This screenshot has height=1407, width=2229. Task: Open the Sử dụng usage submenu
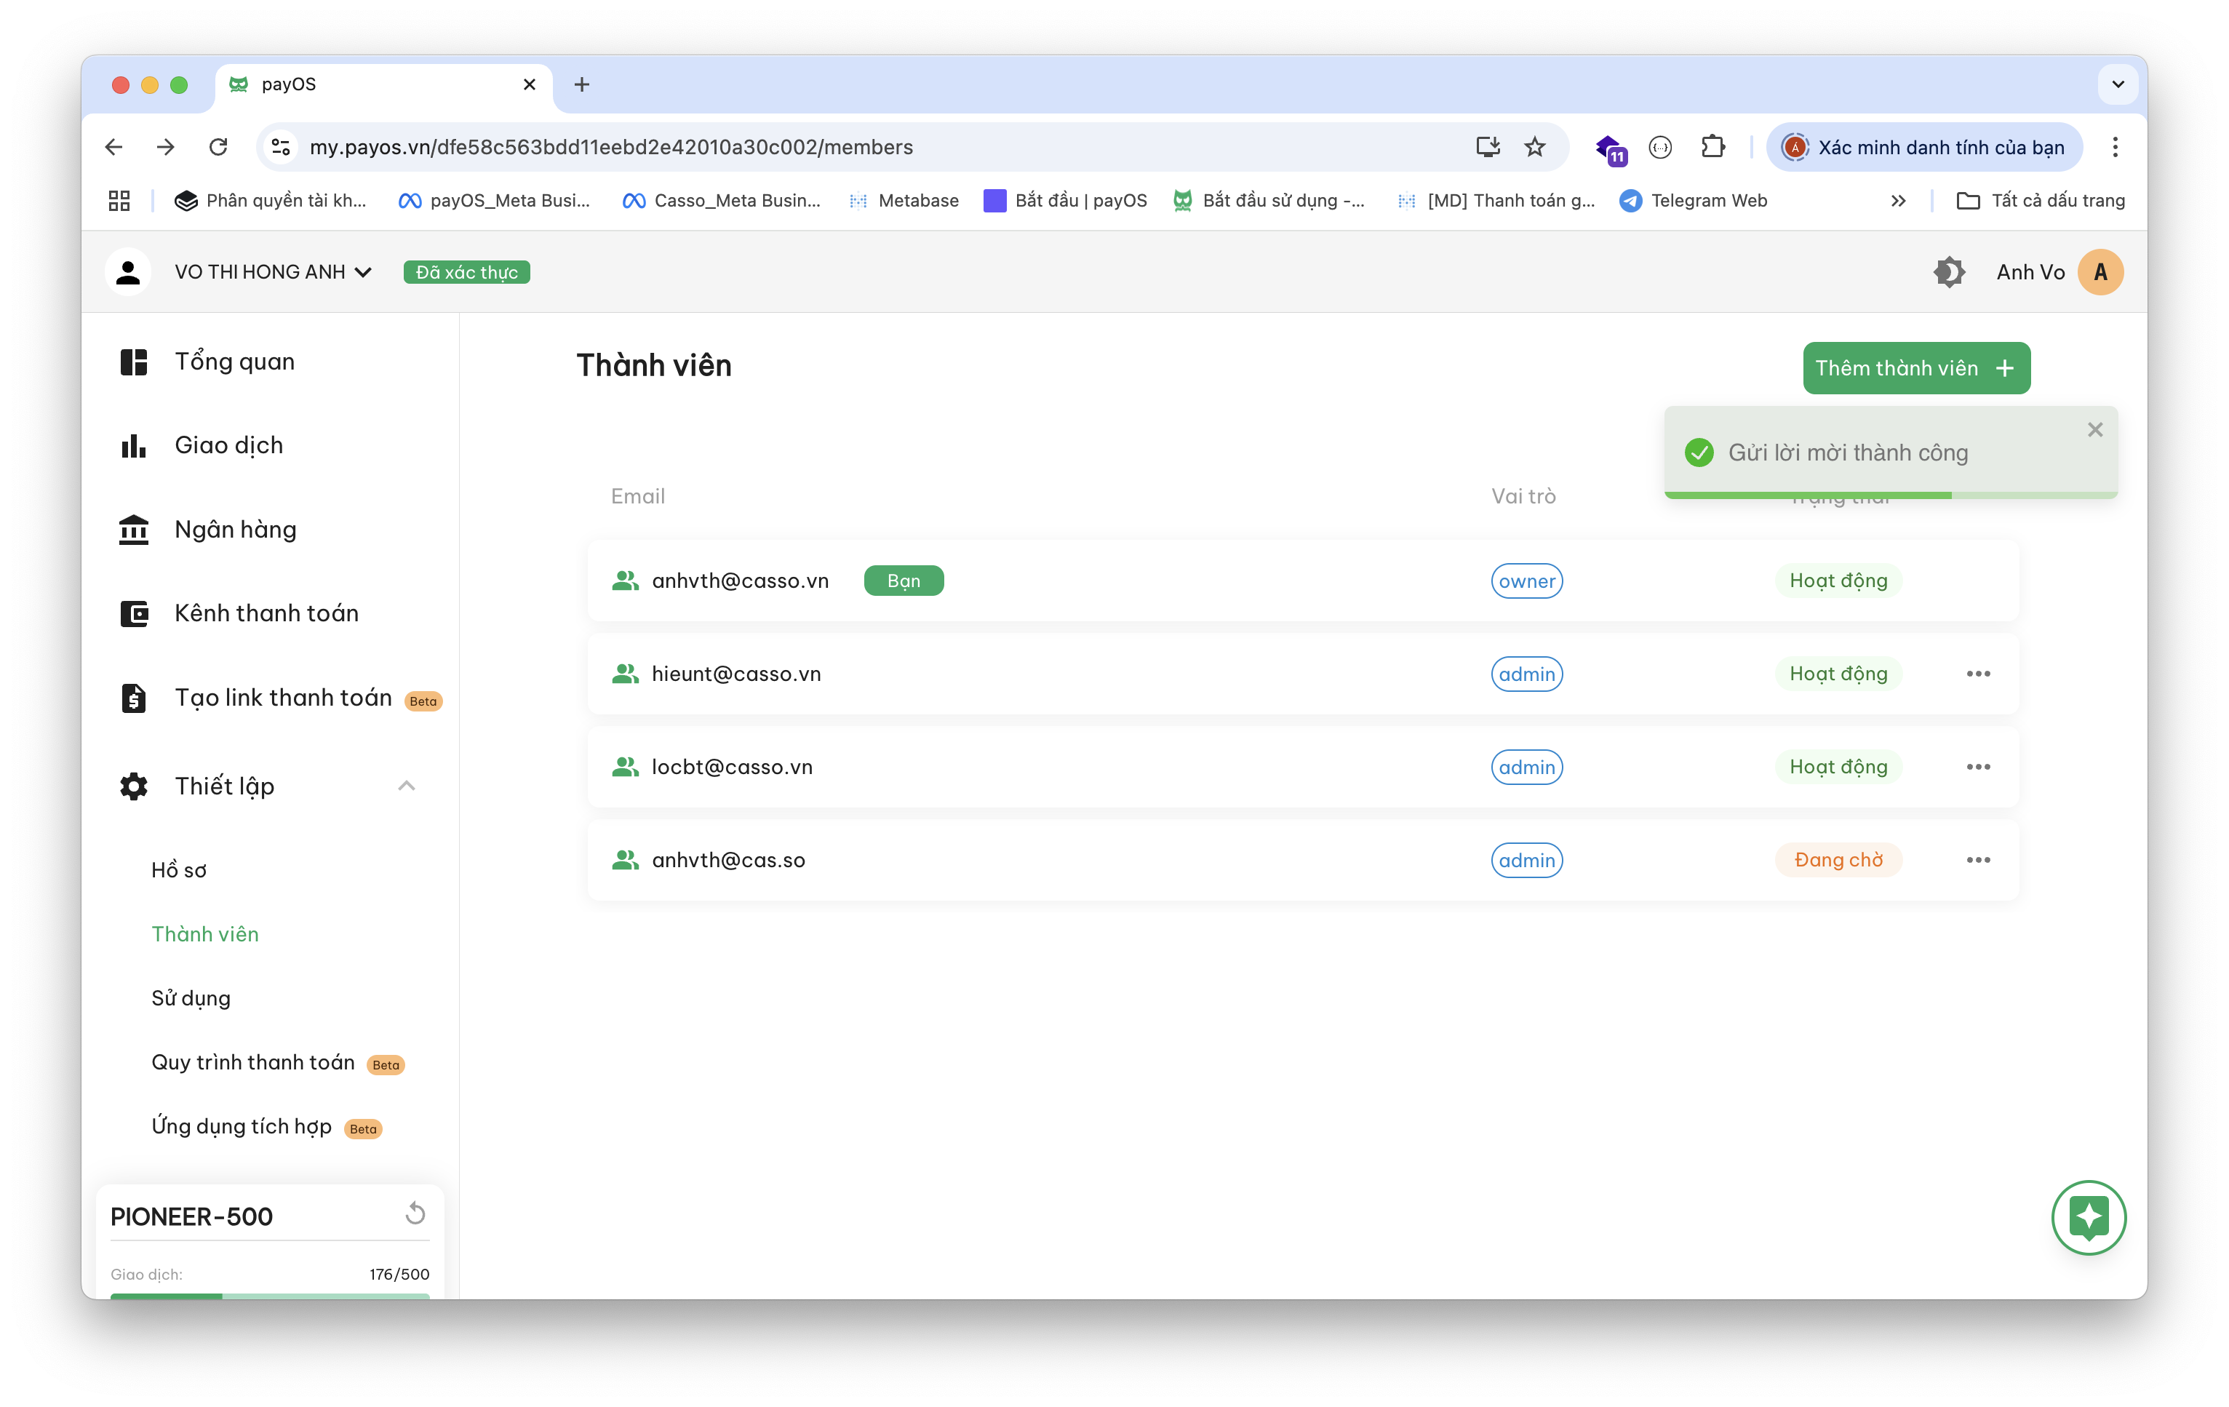[191, 998]
